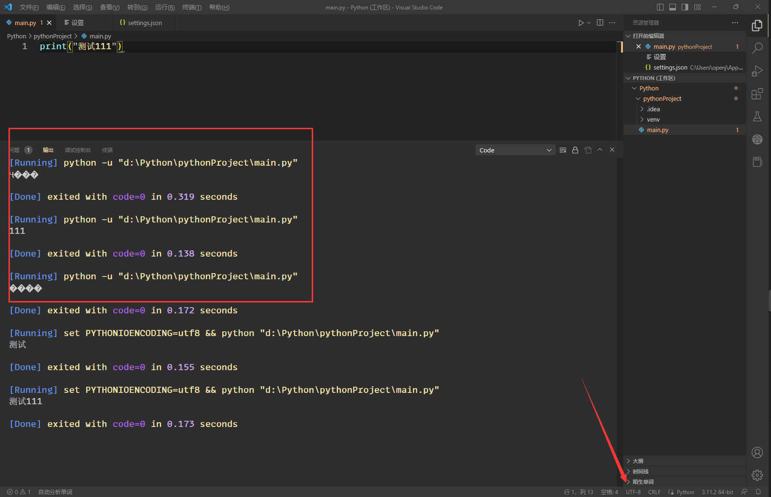Go to line via 行 1, 列 13
771x497 pixels.
point(578,492)
